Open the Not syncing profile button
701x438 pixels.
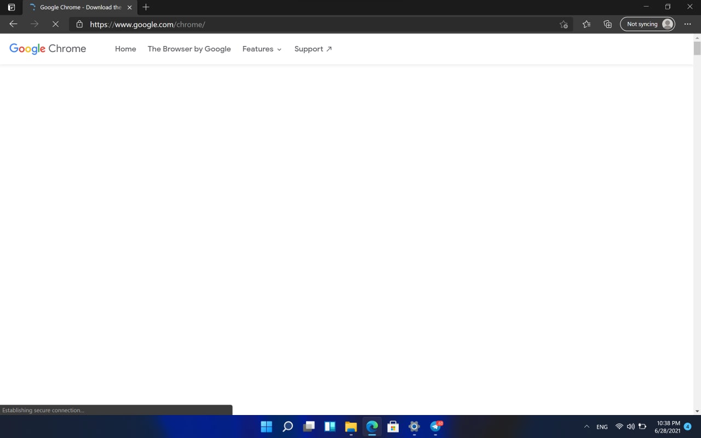[x=647, y=24]
